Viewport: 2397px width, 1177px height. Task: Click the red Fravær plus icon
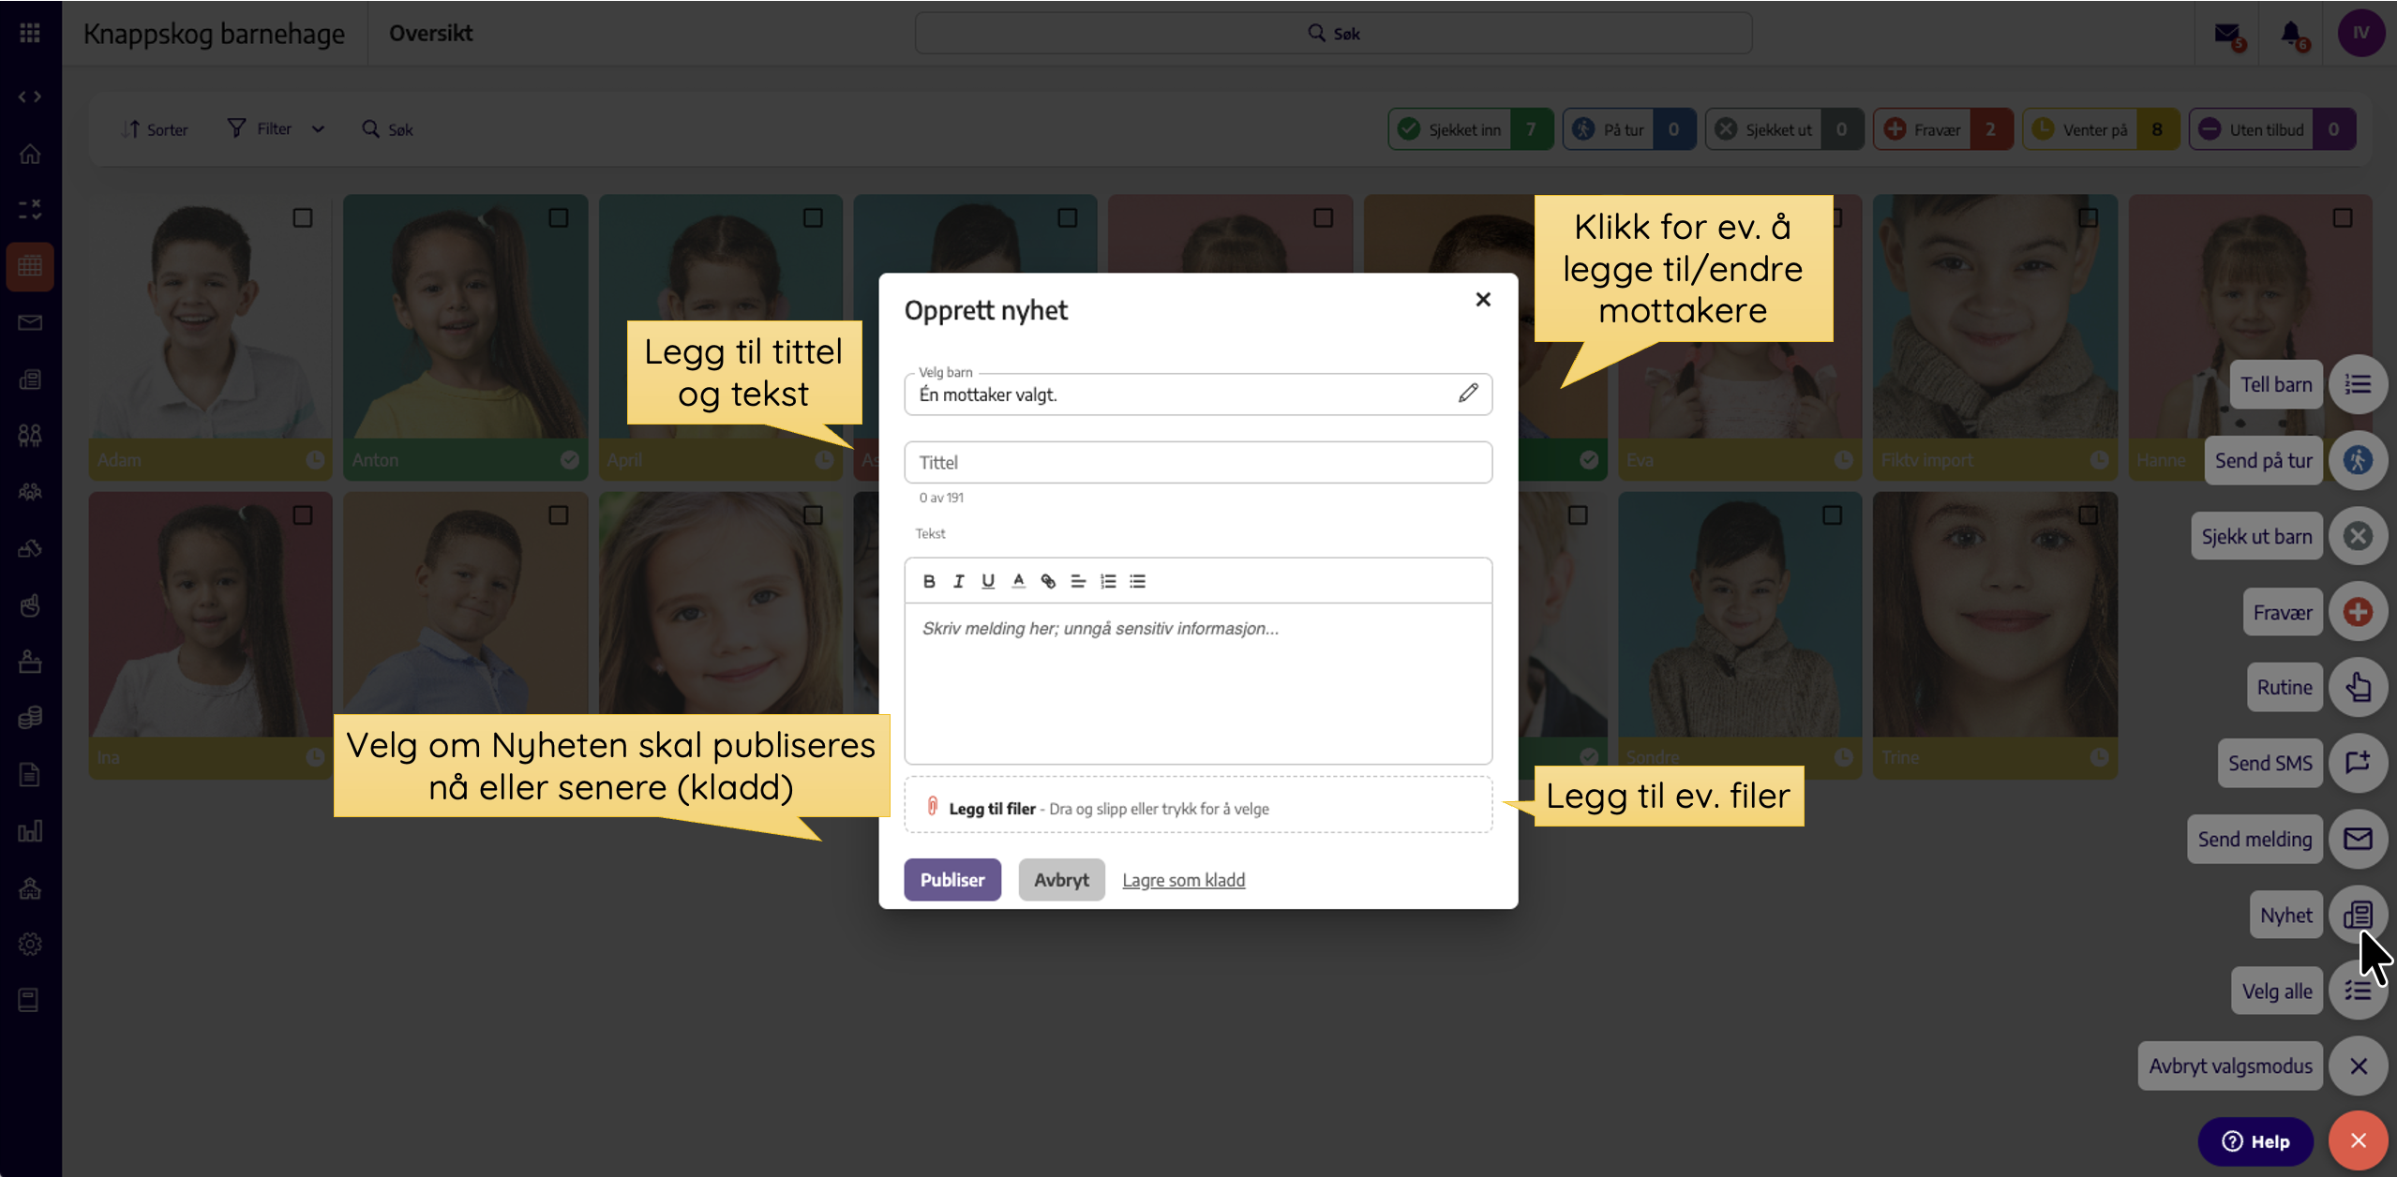click(x=2358, y=612)
